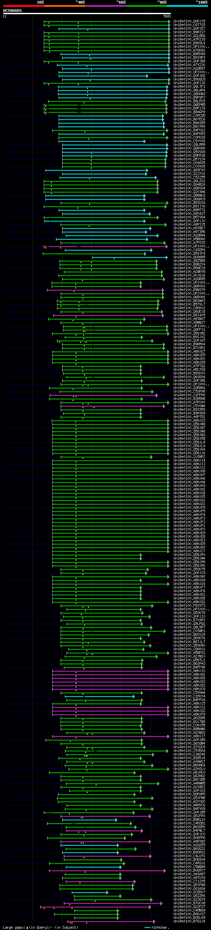Select the UniRef100_A7PSS5 label
211x930 pixels.
tap(189, 242)
